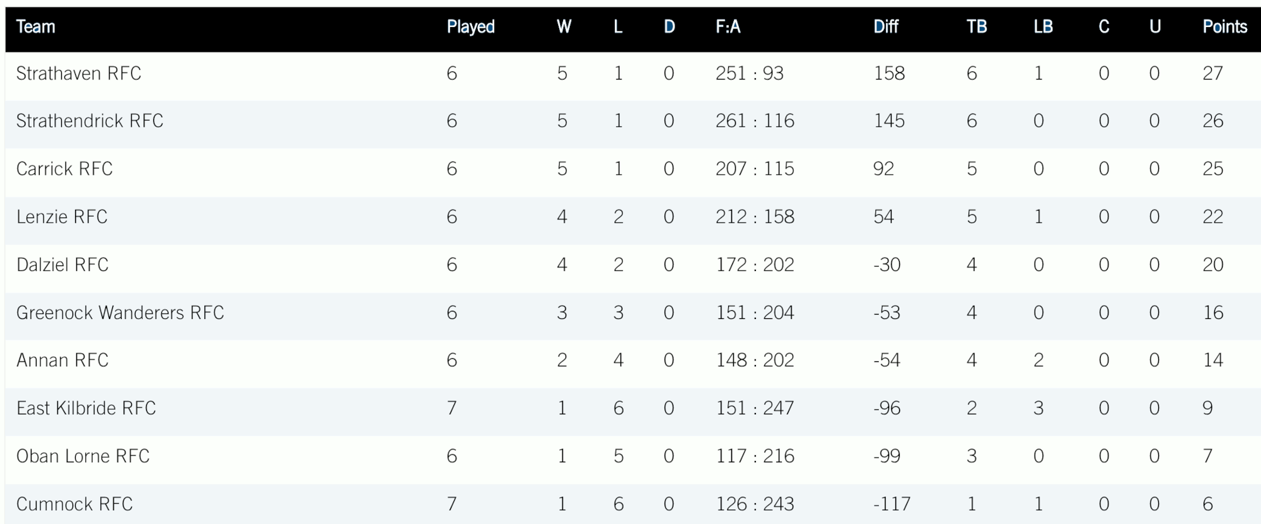The height and width of the screenshot is (524, 1261).
Task: Open the Cumnock RFC team entry
Action: pyautogui.click(x=74, y=504)
